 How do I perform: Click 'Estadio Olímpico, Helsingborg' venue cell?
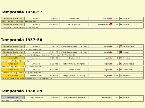tap(74, 64)
